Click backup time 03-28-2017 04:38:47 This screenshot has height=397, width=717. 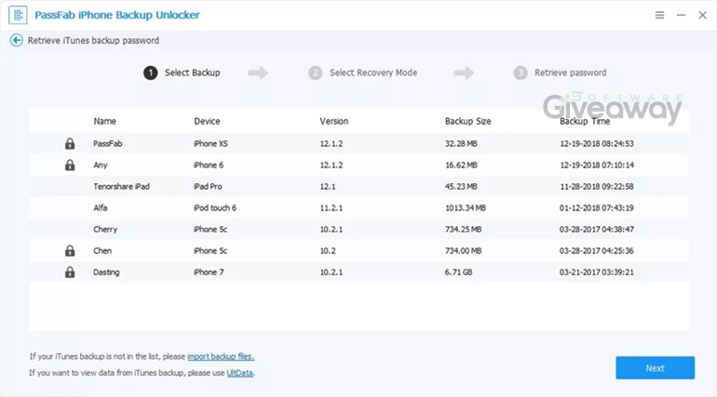597,229
